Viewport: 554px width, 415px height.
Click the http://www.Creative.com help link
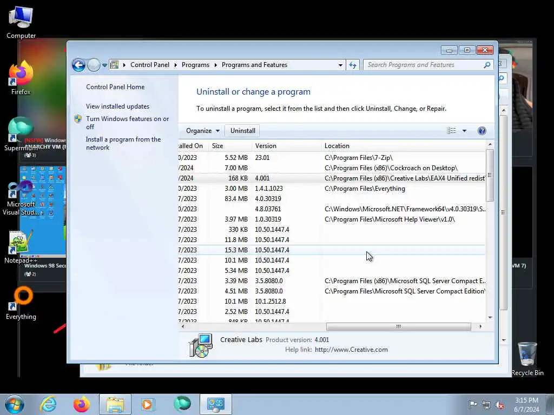tap(351, 350)
